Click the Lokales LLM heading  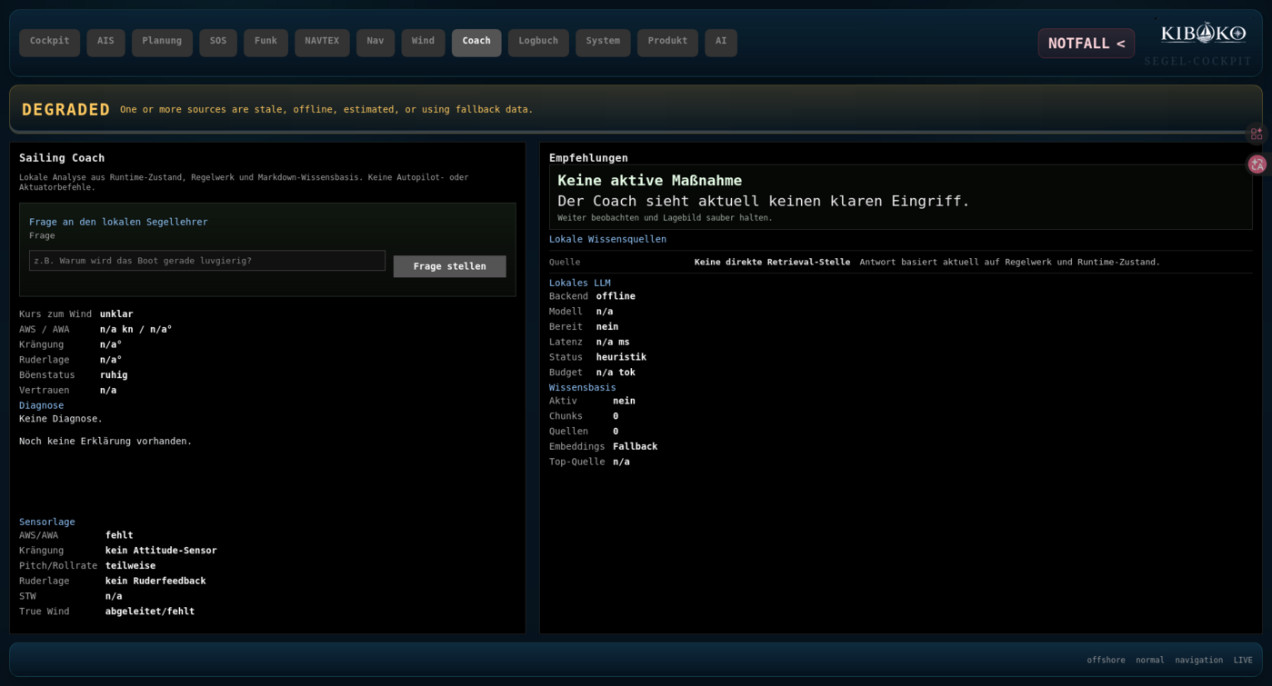[x=580, y=283]
